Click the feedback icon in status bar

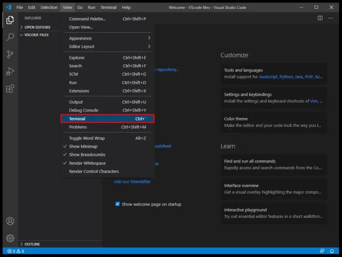[322, 251]
